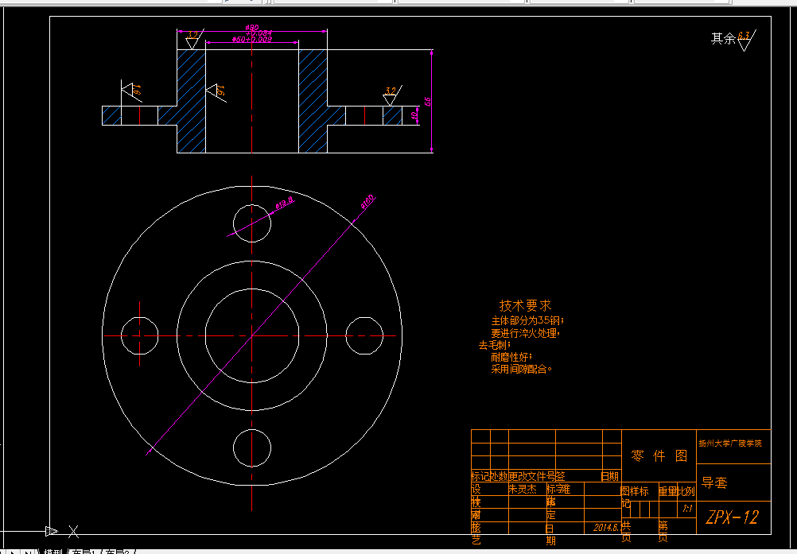
Task: Select the text line 去毛刺
Action: [x=495, y=345]
